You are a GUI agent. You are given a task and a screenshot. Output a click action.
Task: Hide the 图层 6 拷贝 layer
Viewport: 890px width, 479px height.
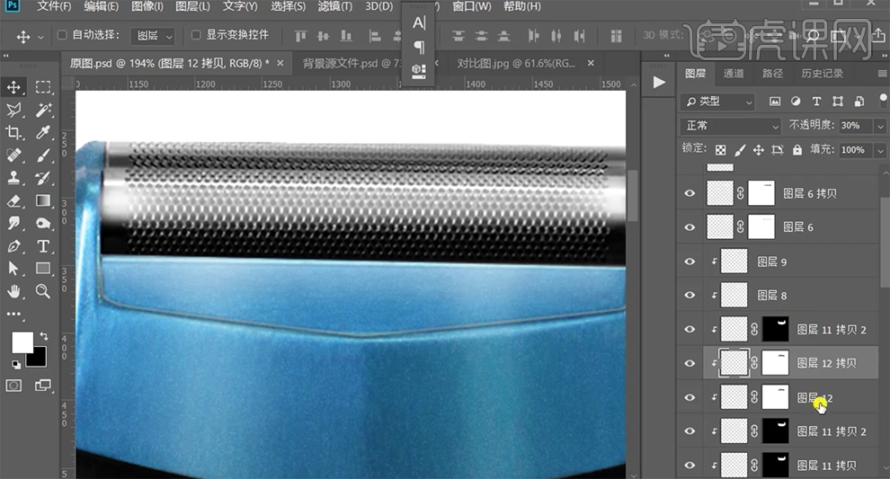690,193
